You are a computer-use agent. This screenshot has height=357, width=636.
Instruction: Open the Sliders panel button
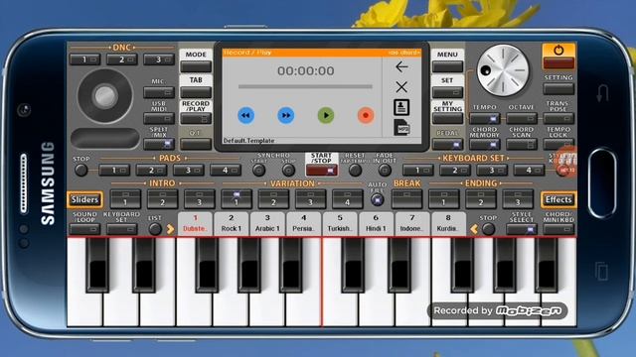coord(84,199)
